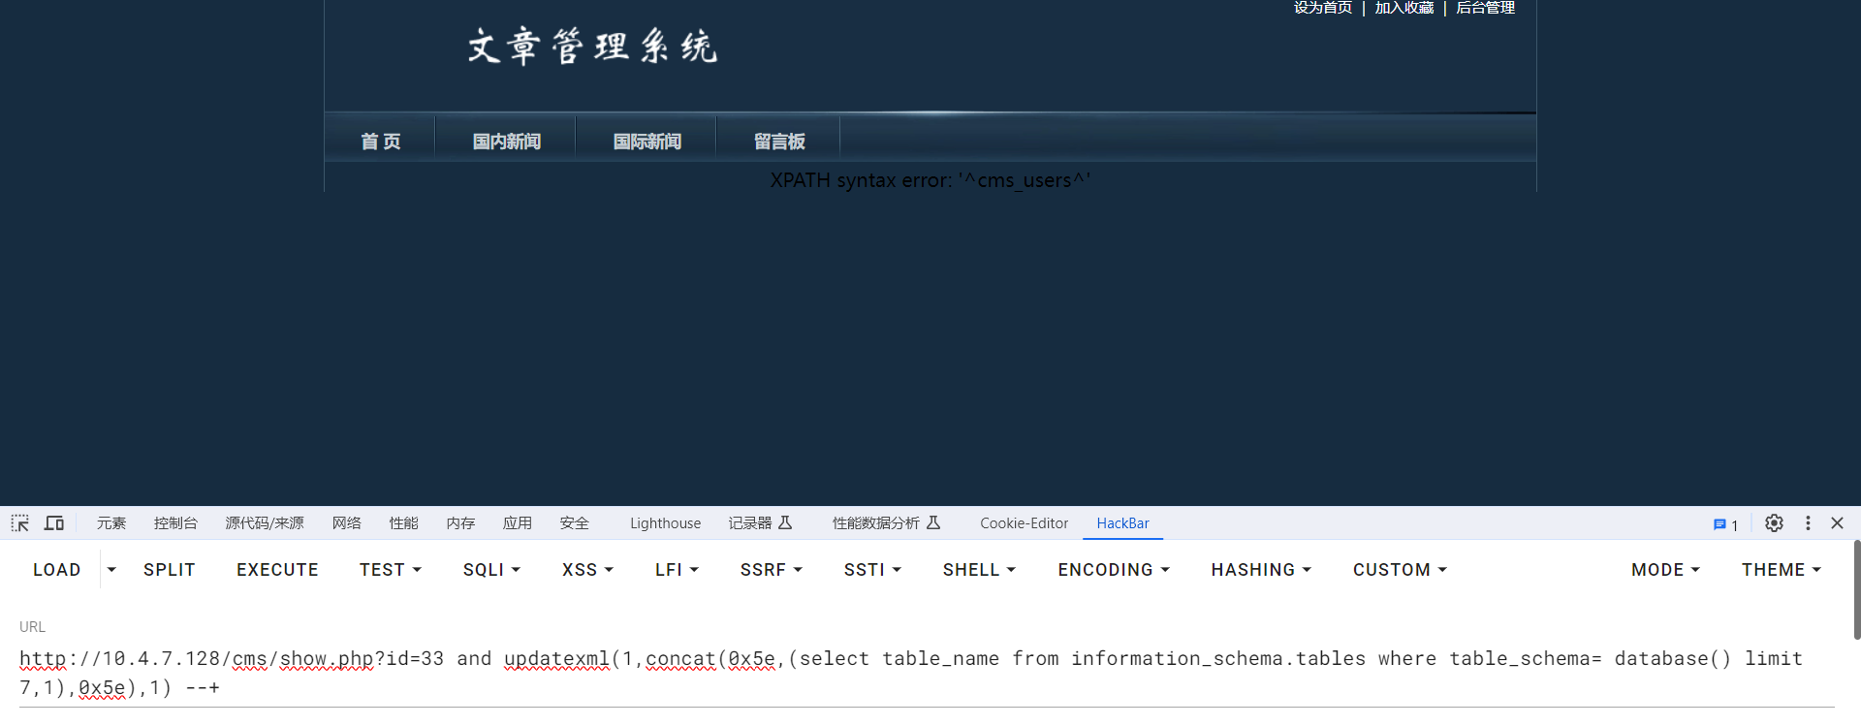Open the LFI dropdown menu

[x=677, y=570]
